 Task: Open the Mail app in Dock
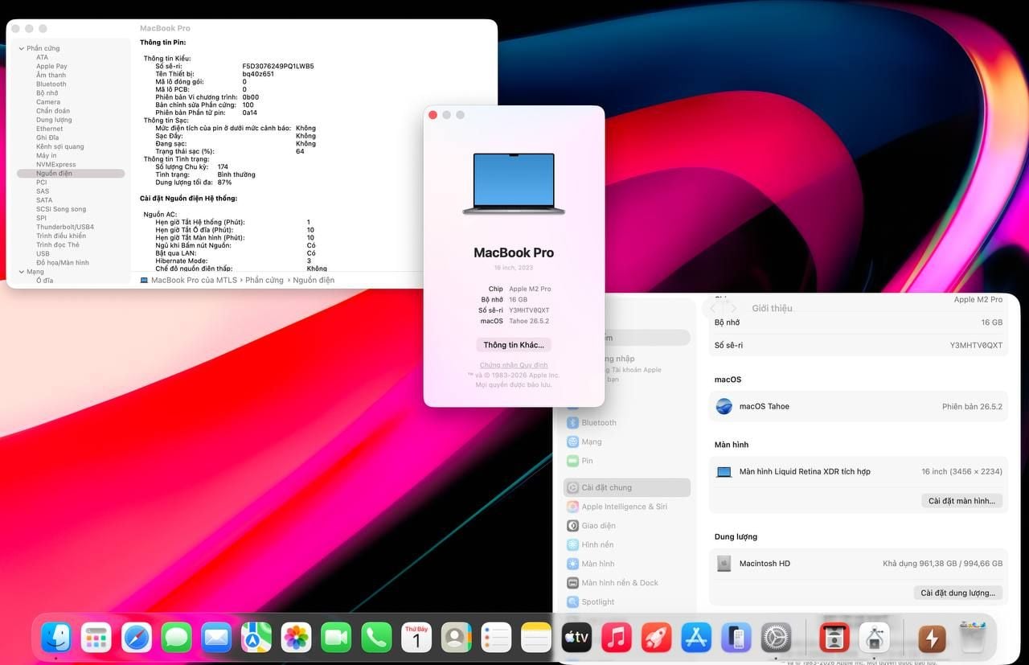(216, 638)
